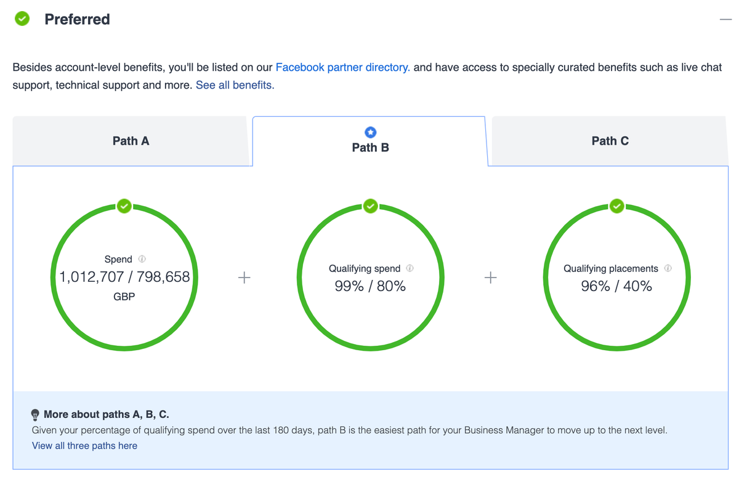
Task: Click the plus sign between Spend and Qualifying spend
Action: (244, 278)
